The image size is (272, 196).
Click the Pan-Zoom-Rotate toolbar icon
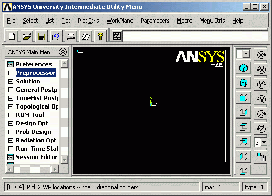pyautogui.click(x=56, y=36)
